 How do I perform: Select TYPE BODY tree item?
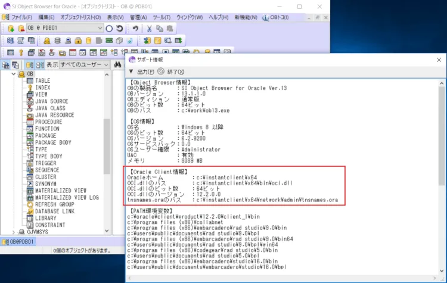[x=49, y=156]
